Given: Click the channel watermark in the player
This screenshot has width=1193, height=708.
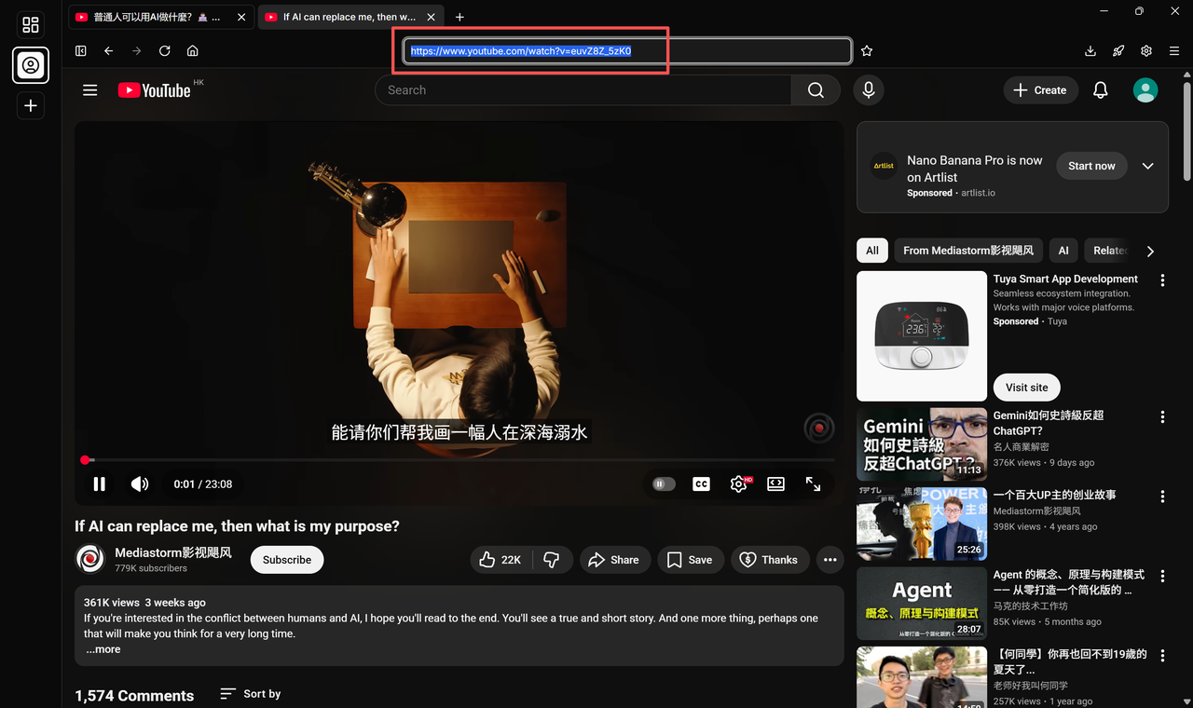Looking at the screenshot, I should pyautogui.click(x=819, y=429).
